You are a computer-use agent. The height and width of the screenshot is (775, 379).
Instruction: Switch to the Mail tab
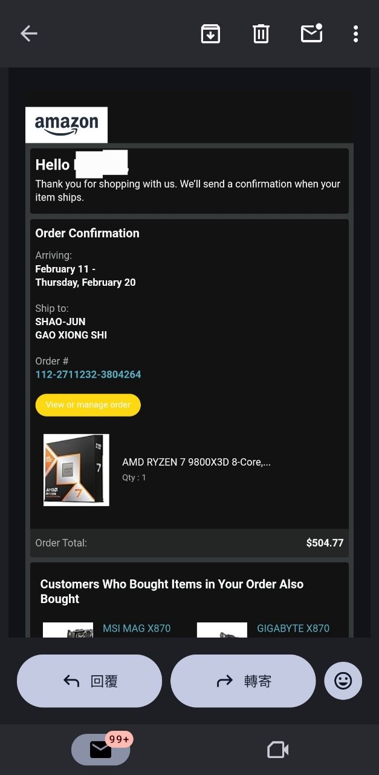coord(100,750)
